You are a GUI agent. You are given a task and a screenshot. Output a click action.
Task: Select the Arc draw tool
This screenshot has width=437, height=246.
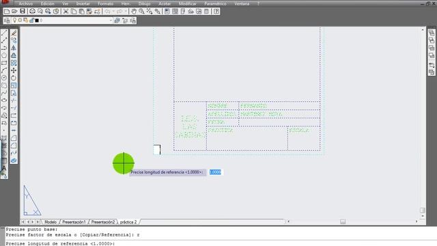coord(4,70)
